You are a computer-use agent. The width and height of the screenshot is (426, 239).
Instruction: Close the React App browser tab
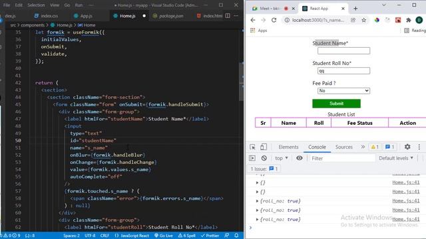[x=343, y=9]
